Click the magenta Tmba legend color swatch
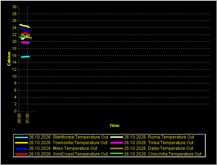The image size is (217, 165). (x=116, y=143)
